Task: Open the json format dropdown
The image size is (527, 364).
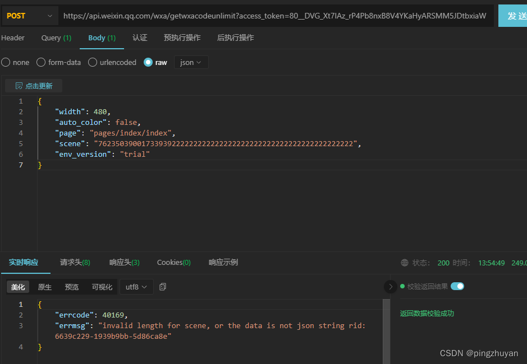Action: tap(191, 62)
